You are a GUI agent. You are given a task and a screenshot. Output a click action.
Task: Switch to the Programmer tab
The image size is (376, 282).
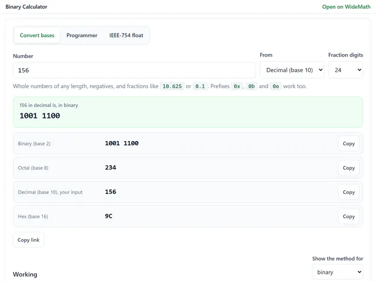[x=82, y=35]
